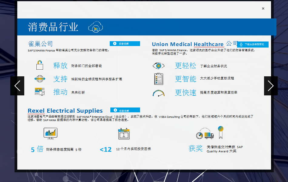
Task: Click the speedometer gauge icon beside 更快速
Action: point(159,93)
